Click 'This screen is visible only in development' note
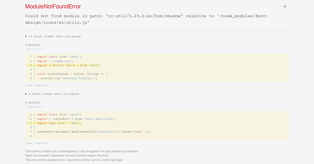The width and height of the screenshot is (314, 164). (82, 151)
